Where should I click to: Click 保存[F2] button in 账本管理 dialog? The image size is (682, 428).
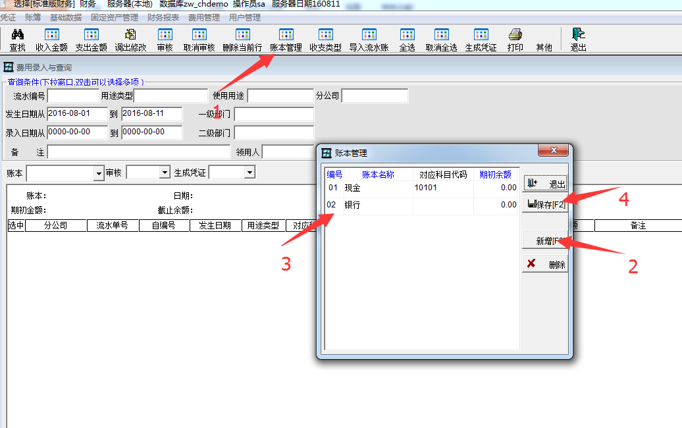point(545,204)
